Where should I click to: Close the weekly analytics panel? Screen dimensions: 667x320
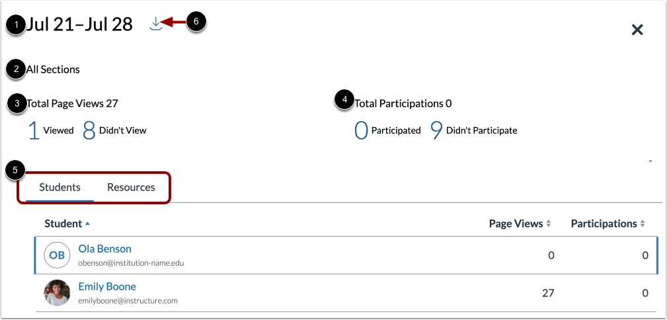pos(637,30)
